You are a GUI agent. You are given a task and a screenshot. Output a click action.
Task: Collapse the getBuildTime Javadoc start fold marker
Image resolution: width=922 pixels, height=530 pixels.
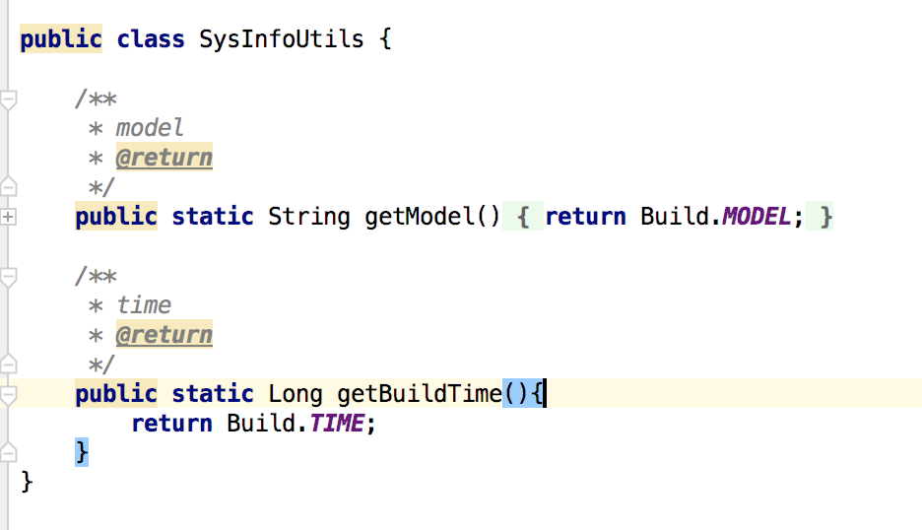8,277
